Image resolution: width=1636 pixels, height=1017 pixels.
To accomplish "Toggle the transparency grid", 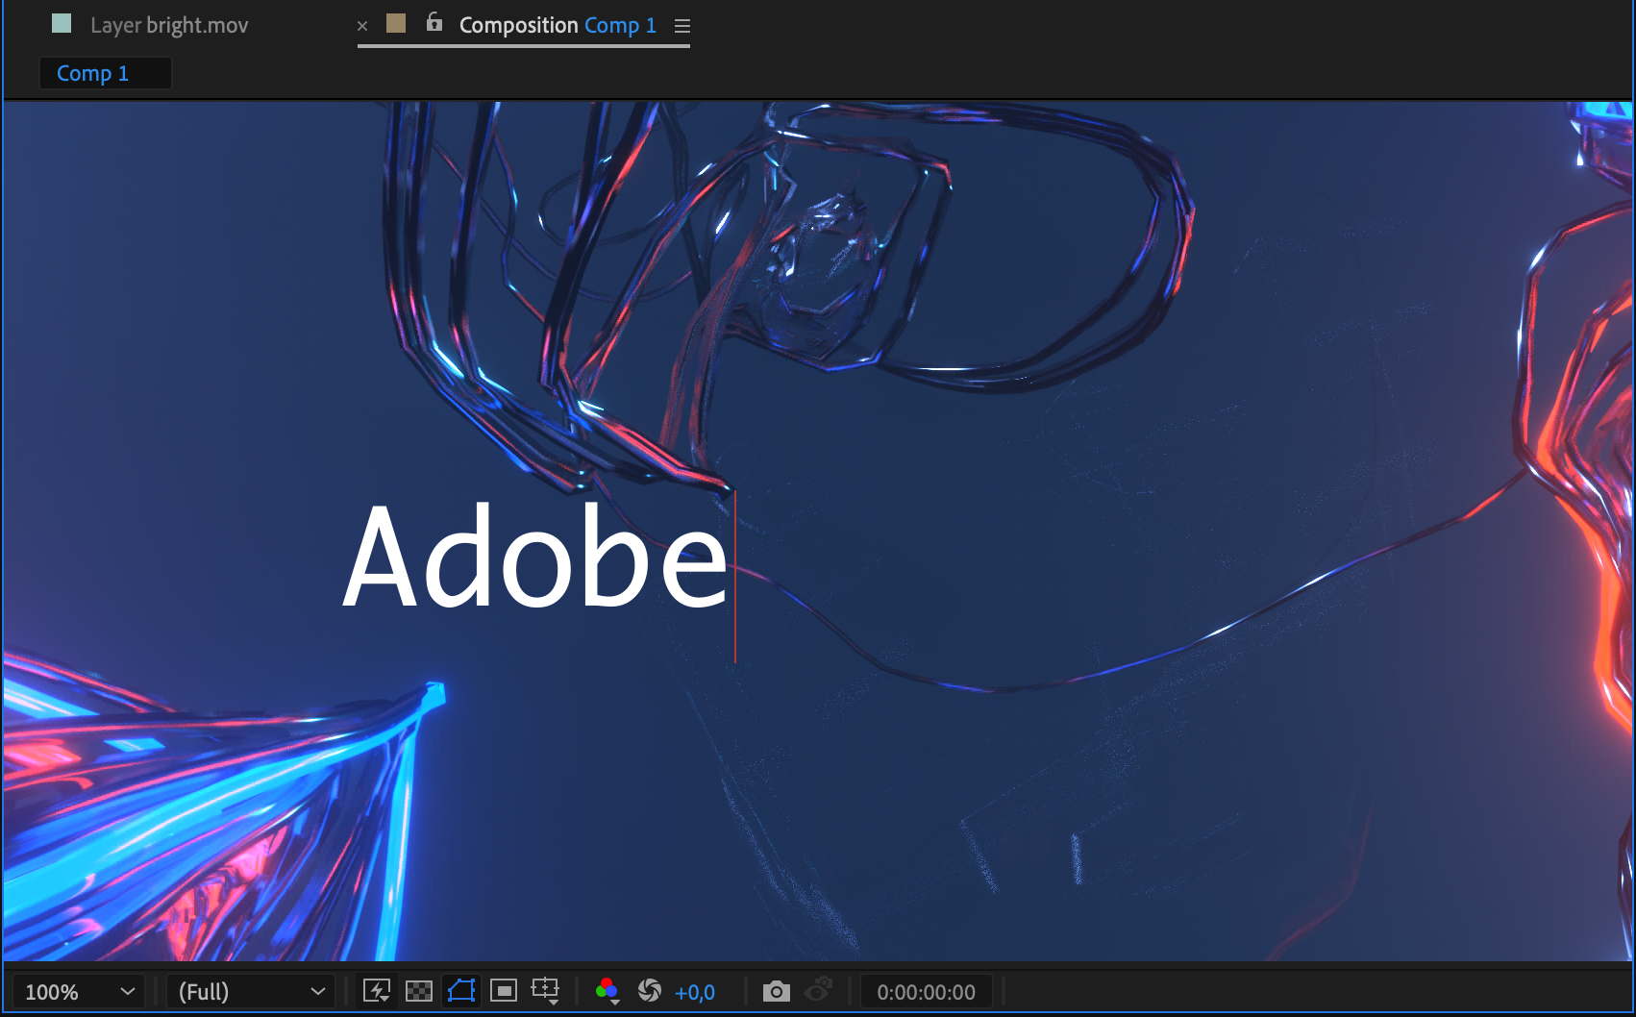I will coord(419,991).
